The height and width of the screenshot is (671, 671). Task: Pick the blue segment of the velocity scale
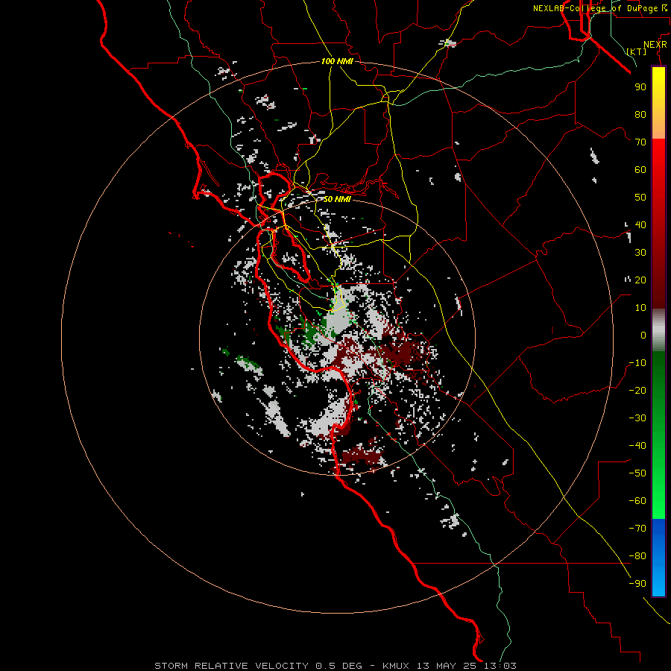[658, 557]
